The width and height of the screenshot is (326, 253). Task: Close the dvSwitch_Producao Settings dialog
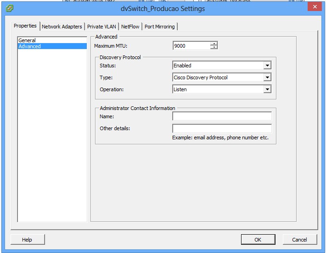pos(314,7)
